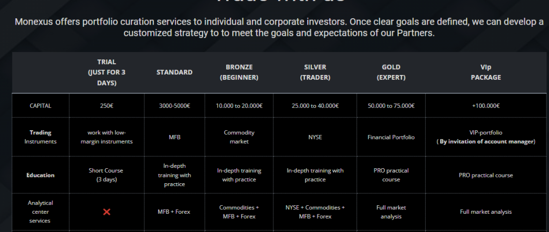Click the Trading Instruments row label
The width and height of the screenshot is (549, 232).
tap(40, 137)
